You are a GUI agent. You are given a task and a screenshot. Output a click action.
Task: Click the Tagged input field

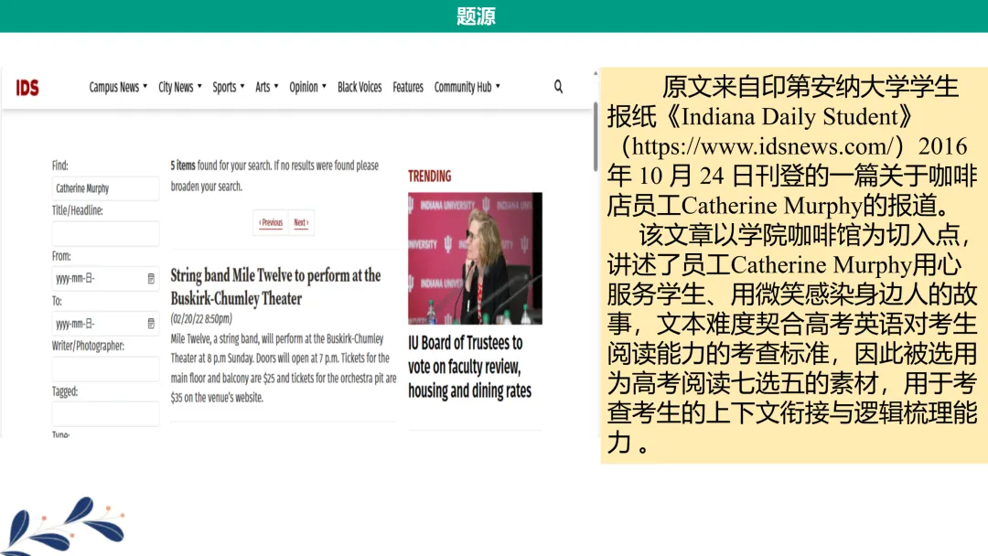(x=105, y=414)
